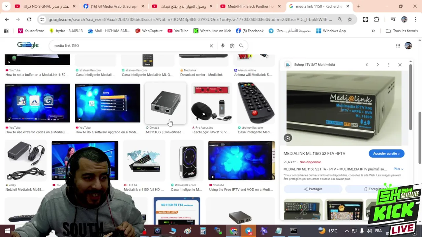Open the Pro Acoustics TeachLogic thumbnail
The image size is (422, 237).
coord(211,103)
